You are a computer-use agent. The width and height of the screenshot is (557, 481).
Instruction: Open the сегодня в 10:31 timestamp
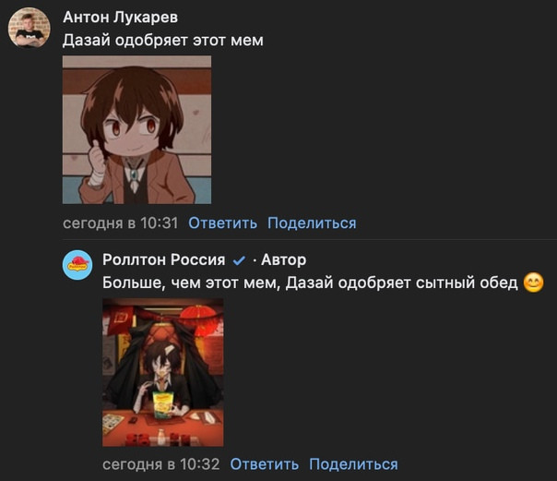pyautogui.click(x=121, y=223)
